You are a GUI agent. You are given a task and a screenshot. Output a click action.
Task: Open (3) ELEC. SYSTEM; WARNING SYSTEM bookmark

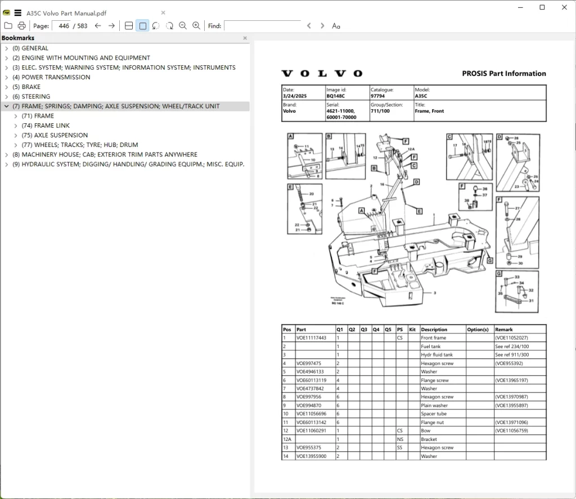point(124,68)
